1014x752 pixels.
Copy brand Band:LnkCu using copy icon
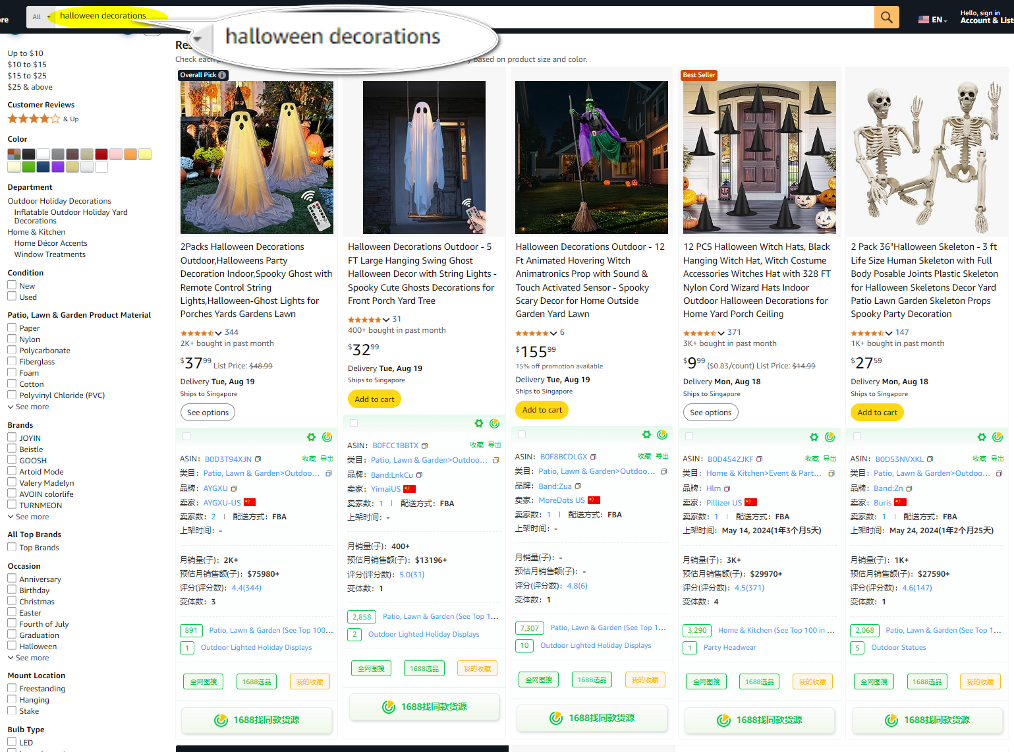(419, 475)
